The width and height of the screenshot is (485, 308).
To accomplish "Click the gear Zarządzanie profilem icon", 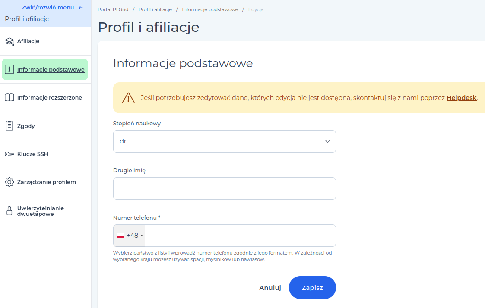I will [x=9, y=182].
